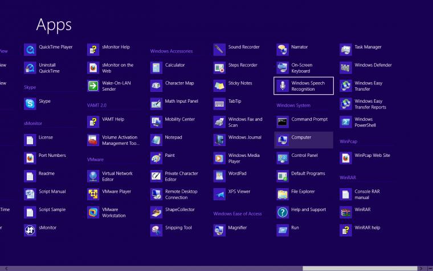Click the Windows System group header
This screenshot has width=433, height=271.
[x=293, y=106]
